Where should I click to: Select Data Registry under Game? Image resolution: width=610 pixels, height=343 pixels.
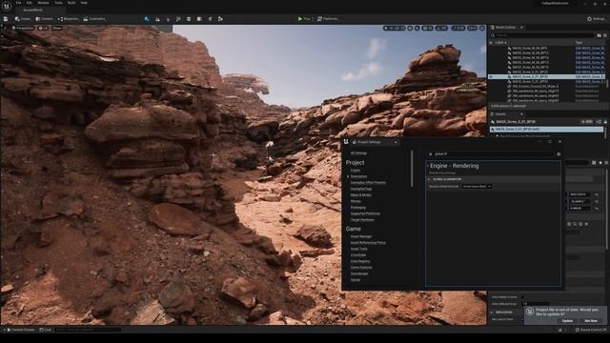point(360,261)
